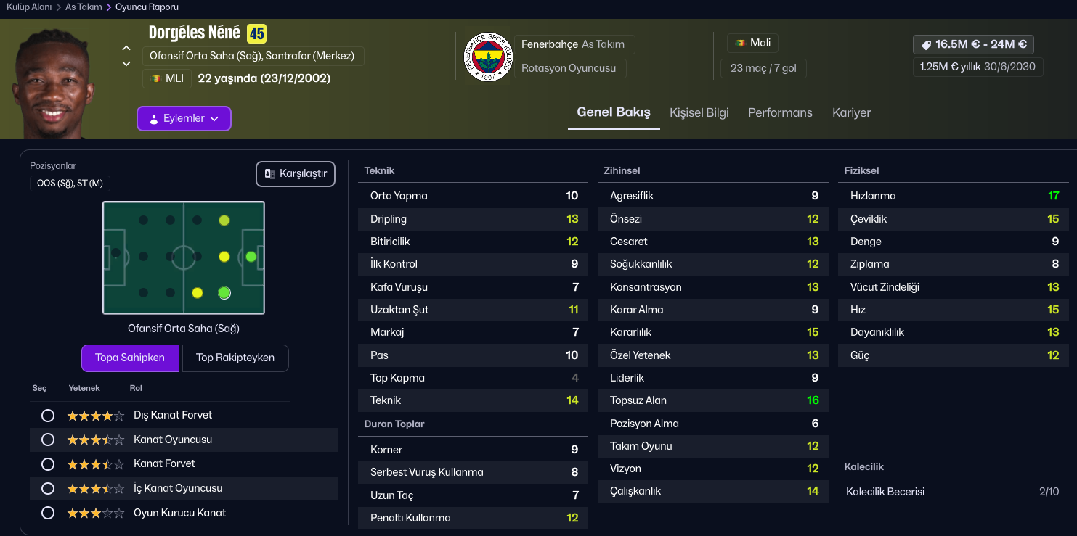This screenshot has width=1077, height=536.
Task: Click the Mali flag next to MLI
Action: [155, 78]
